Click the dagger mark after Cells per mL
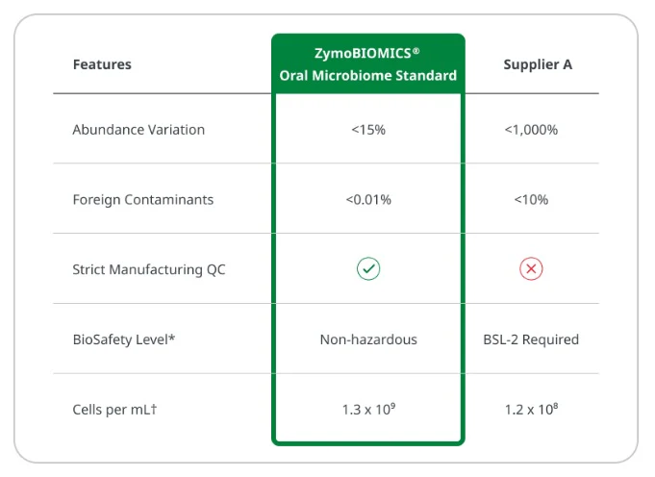Screen dimensions: 655x477 (154, 409)
